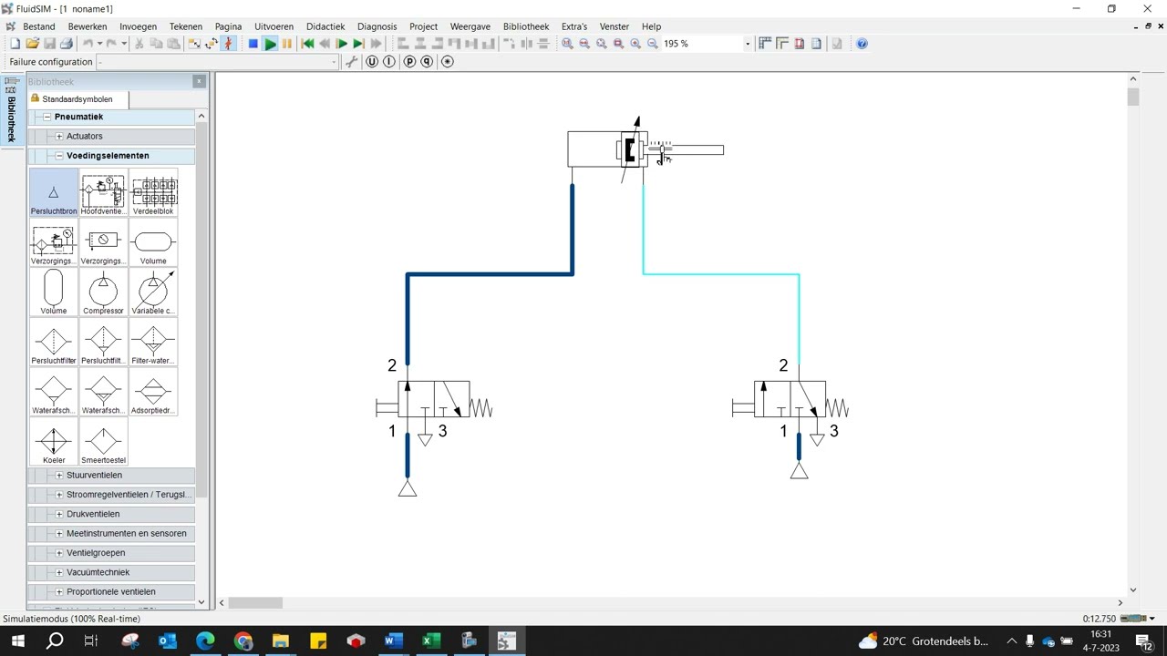Open the Bestand menu
Image resolution: width=1167 pixels, height=656 pixels.
(39, 26)
